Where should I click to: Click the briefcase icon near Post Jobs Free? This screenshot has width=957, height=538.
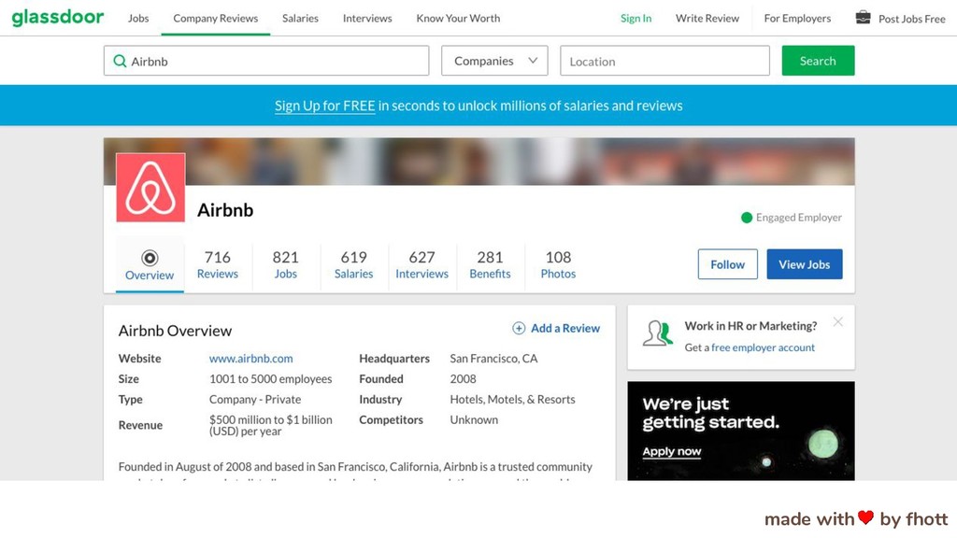(x=863, y=17)
